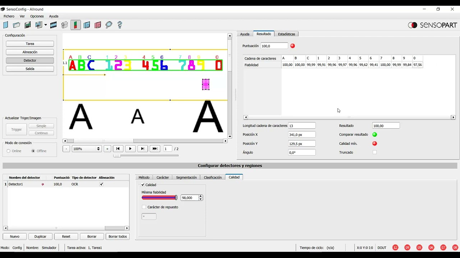460x258 pixels.
Task: Open the 100% zoom level dropdown
Action: coord(87,149)
